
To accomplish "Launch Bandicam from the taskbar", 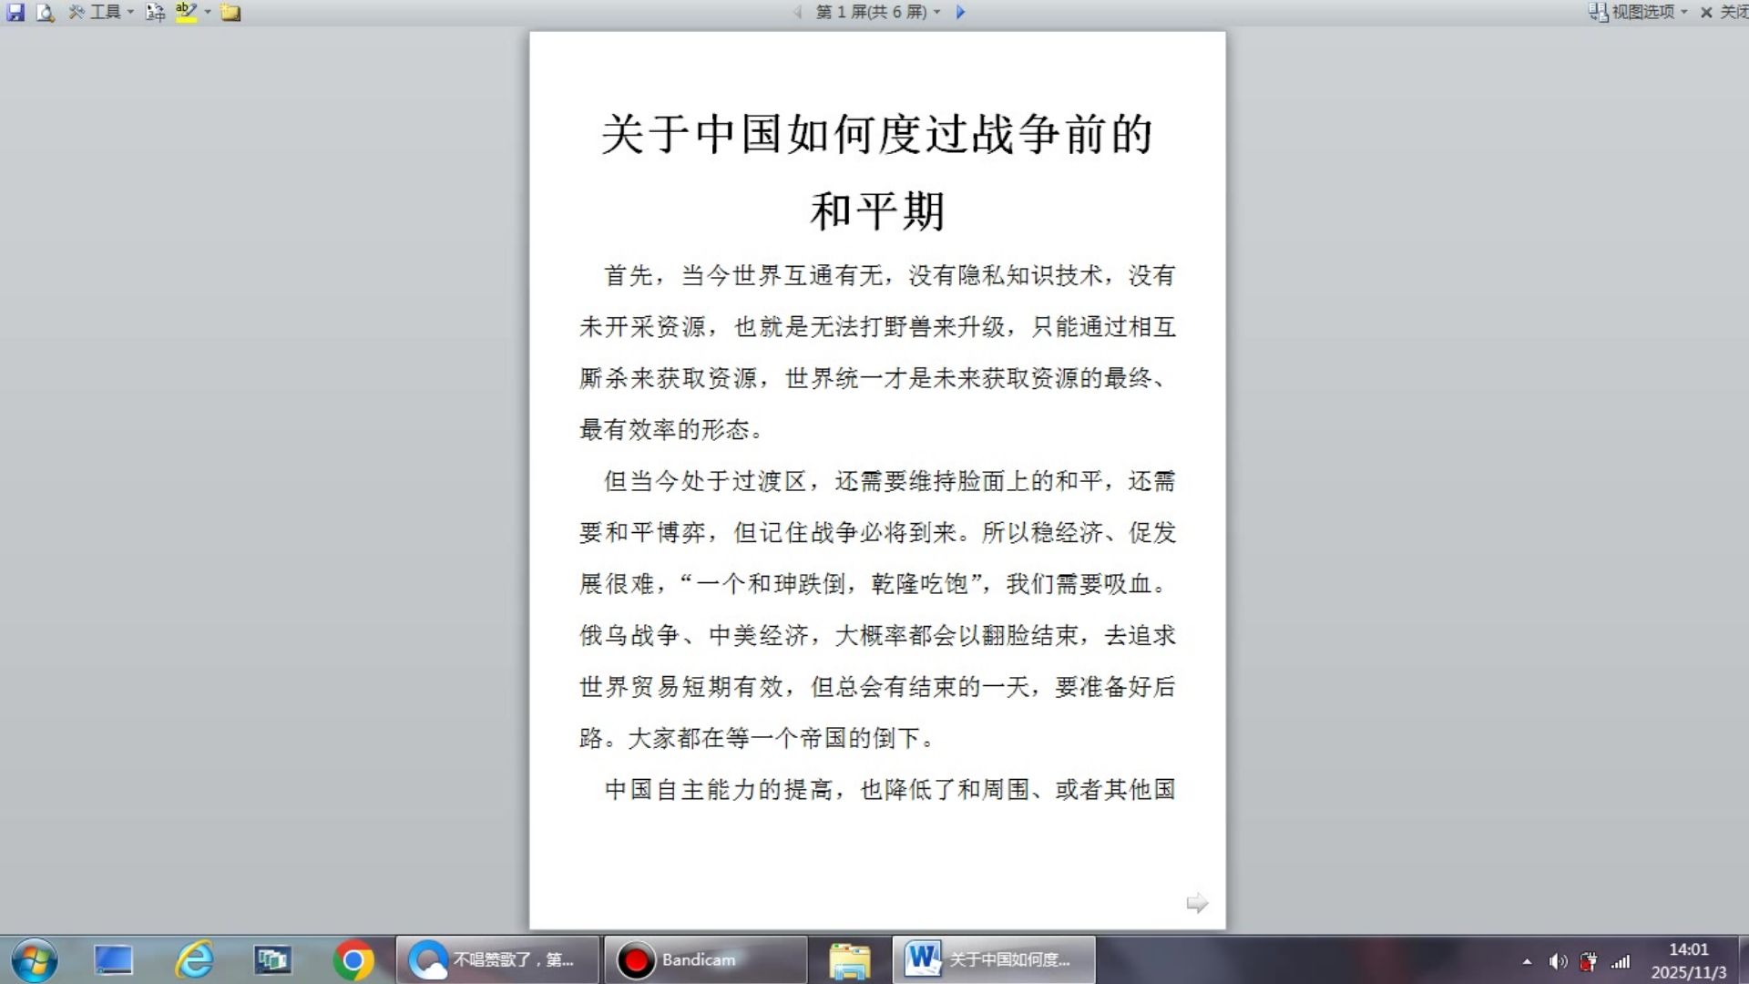I will [704, 959].
